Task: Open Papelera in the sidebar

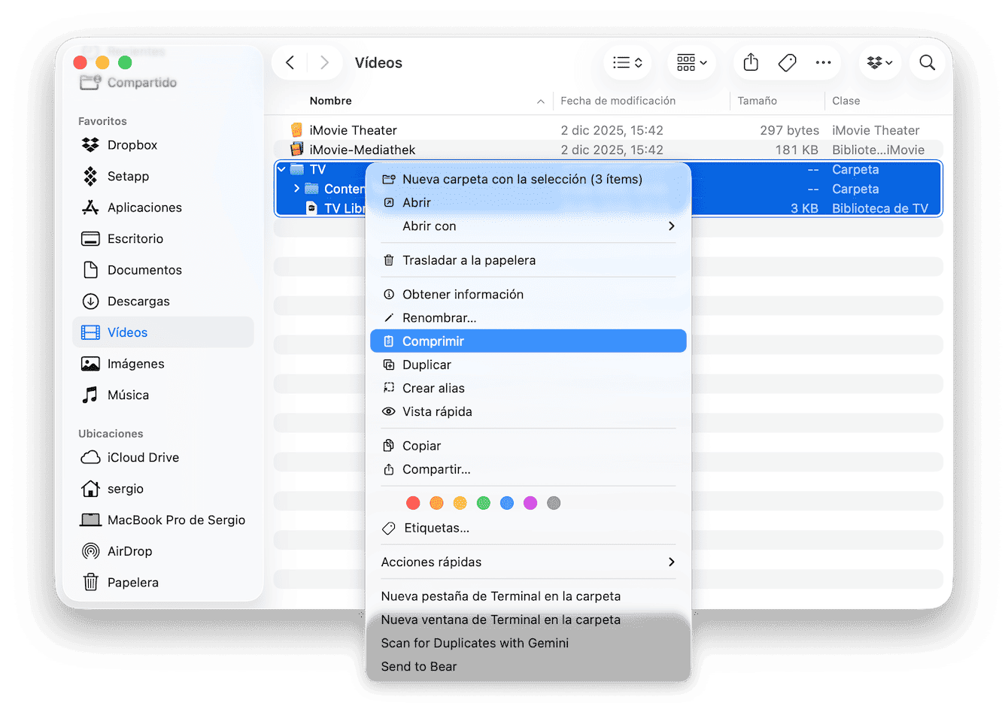Action: [x=163, y=583]
